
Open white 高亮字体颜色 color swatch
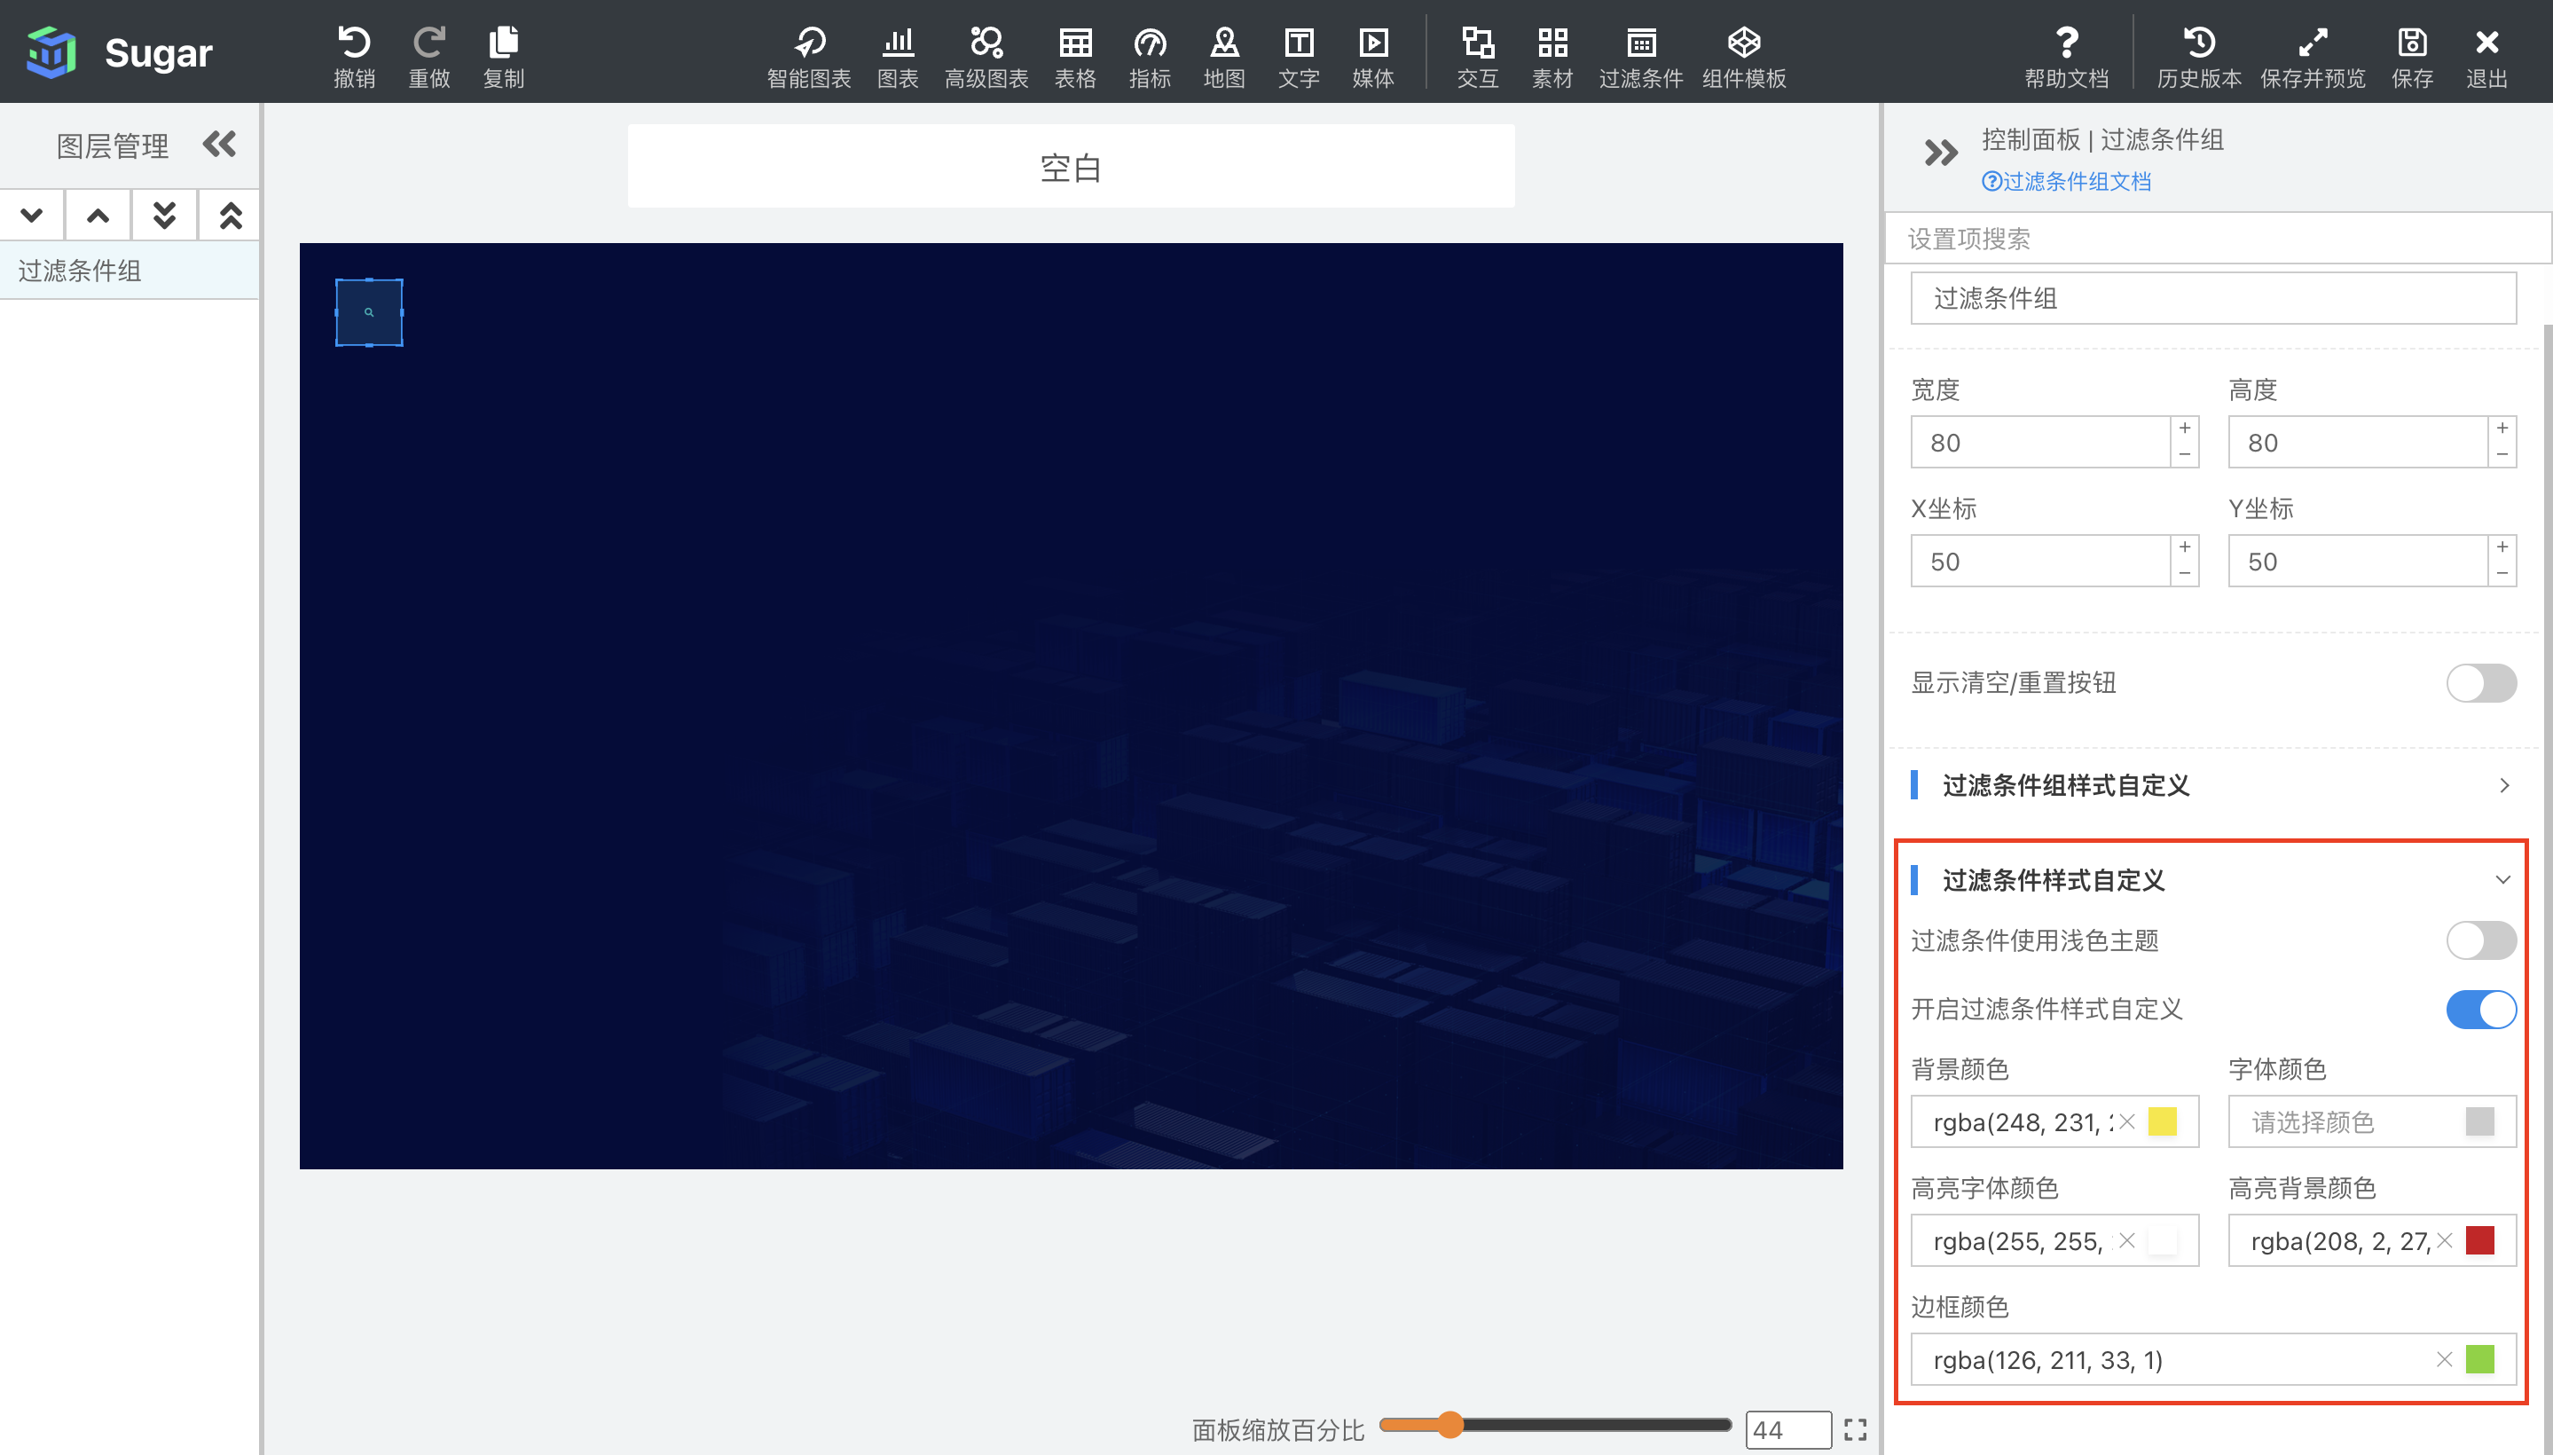[x=2163, y=1241]
